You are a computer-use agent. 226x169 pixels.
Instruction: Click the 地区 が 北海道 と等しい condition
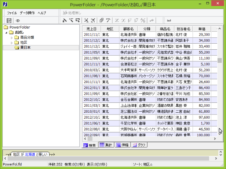[x=30, y=154]
